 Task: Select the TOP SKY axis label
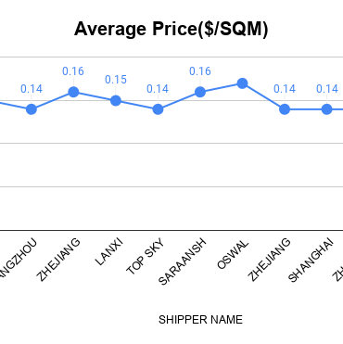[146, 257]
